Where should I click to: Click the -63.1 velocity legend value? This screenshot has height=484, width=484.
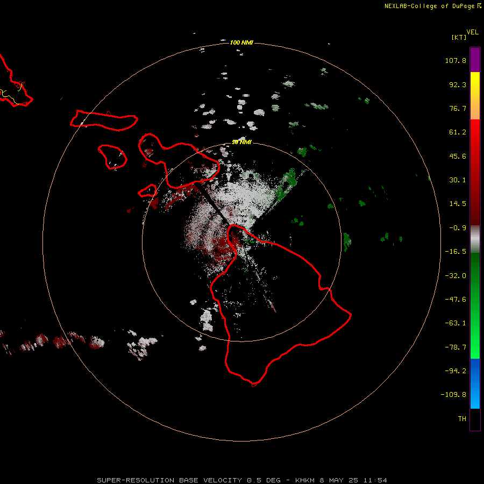point(455,323)
